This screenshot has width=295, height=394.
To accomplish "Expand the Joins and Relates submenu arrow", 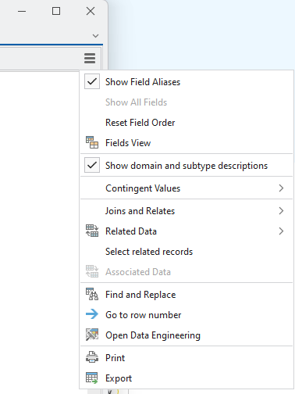I will point(281,211).
